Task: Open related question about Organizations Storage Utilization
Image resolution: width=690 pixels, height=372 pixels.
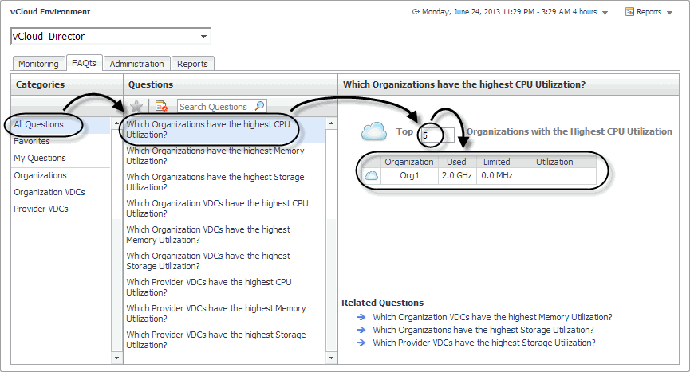Action: coord(483,330)
